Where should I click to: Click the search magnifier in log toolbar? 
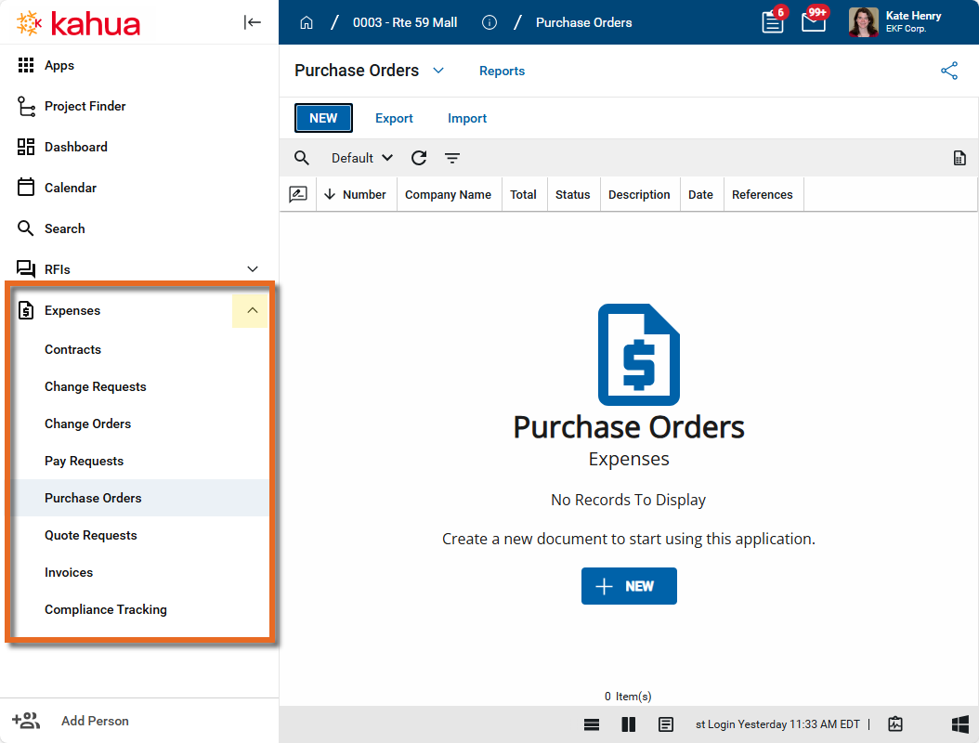tap(302, 158)
